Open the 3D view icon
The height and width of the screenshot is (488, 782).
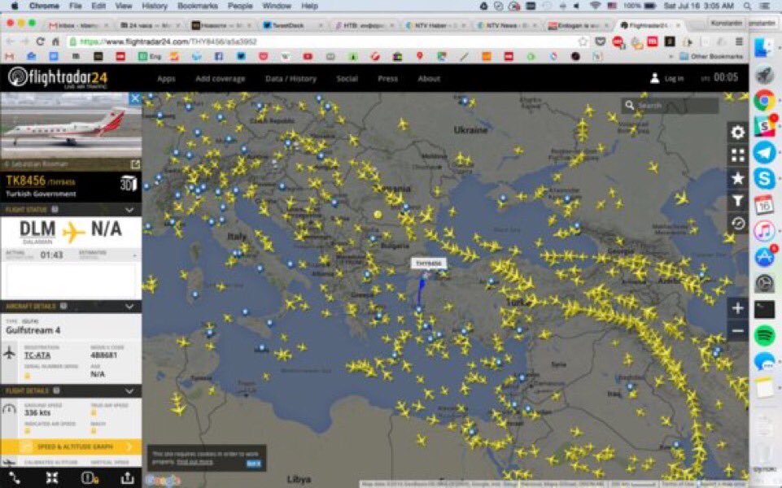(129, 183)
